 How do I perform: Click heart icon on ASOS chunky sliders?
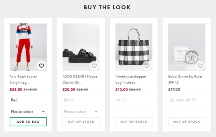click(x=94, y=66)
